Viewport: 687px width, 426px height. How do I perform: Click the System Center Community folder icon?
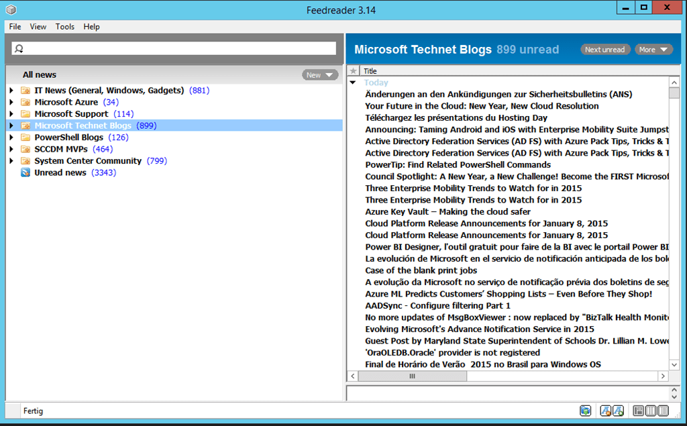(x=25, y=161)
